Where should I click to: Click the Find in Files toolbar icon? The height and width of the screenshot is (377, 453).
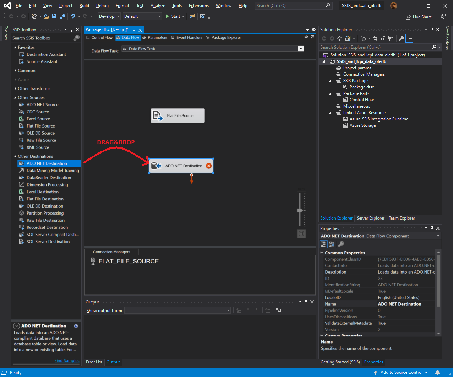pos(192,16)
